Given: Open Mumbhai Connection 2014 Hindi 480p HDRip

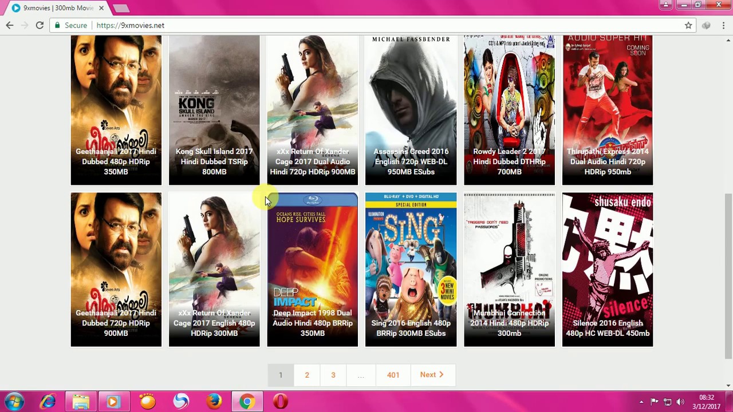Looking at the screenshot, I should tap(510, 270).
